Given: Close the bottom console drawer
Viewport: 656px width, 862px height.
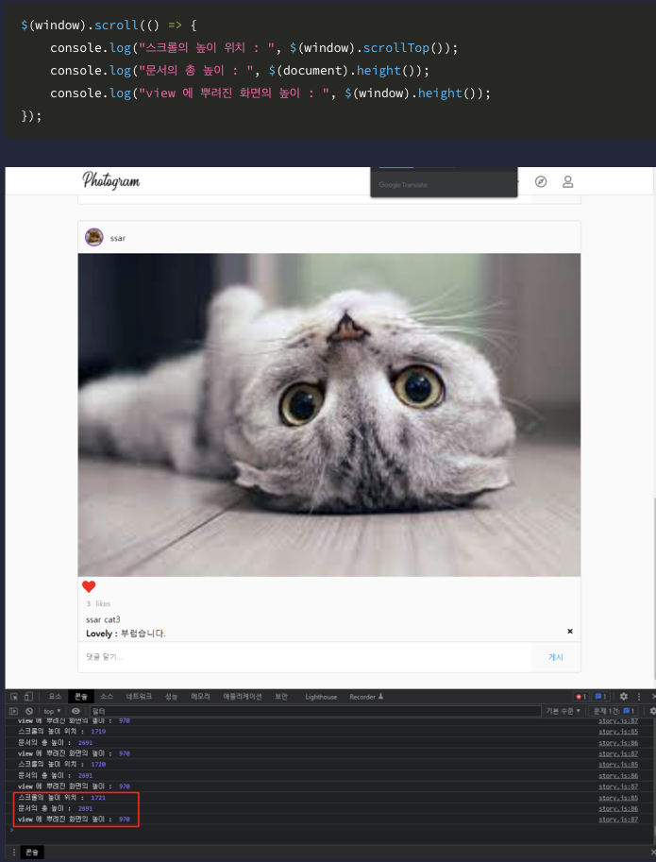Looking at the screenshot, I should 652,853.
